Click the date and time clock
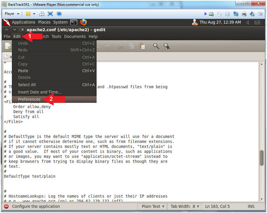Viewport: 267px width, 213px height. (220, 22)
